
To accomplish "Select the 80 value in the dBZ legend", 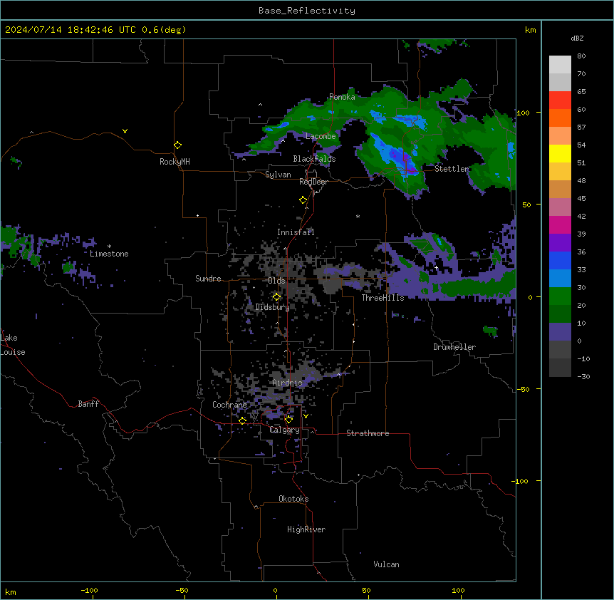I will (581, 56).
